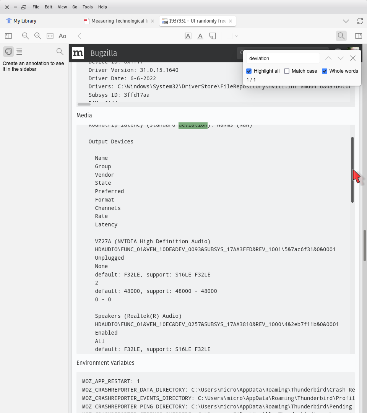Uncheck the Highlight all checkbox
Viewport: 367px width, 413px height.
(249, 71)
